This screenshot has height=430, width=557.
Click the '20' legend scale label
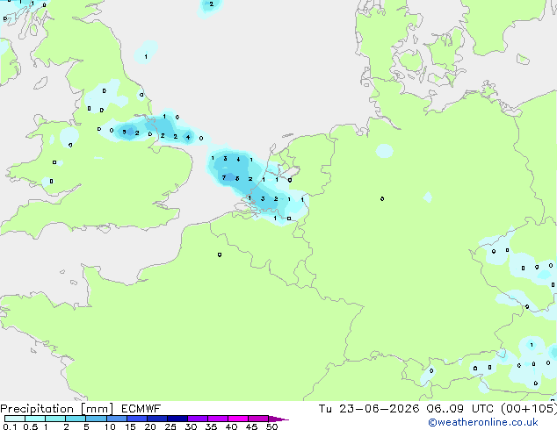click(150, 426)
